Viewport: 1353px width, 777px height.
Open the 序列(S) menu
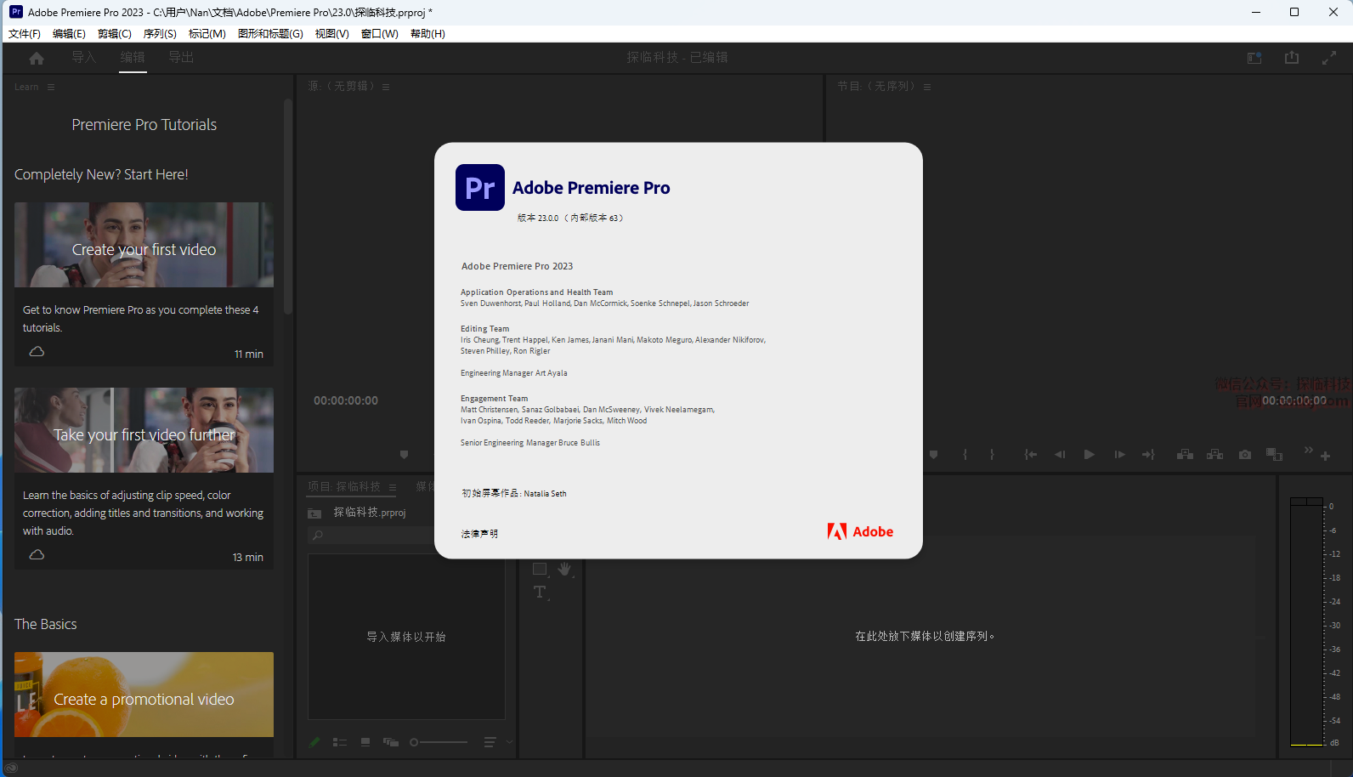pos(160,34)
